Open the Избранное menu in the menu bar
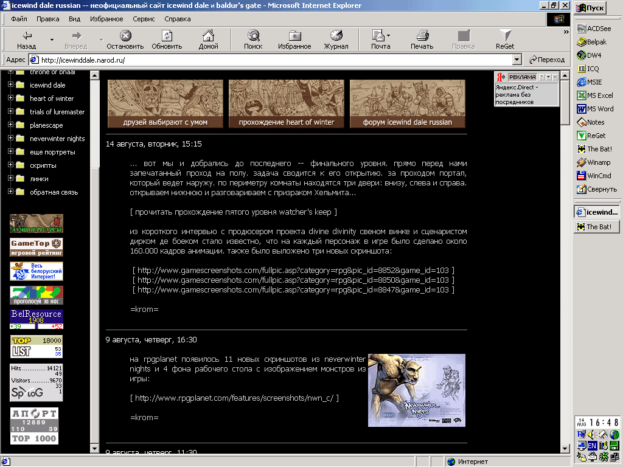The width and height of the screenshot is (623, 467). (x=106, y=19)
